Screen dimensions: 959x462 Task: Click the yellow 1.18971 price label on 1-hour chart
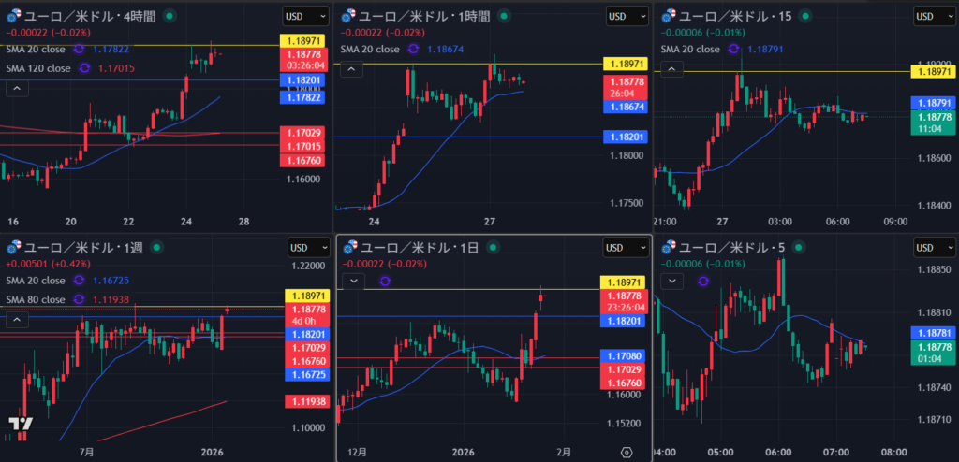pyautogui.click(x=627, y=64)
